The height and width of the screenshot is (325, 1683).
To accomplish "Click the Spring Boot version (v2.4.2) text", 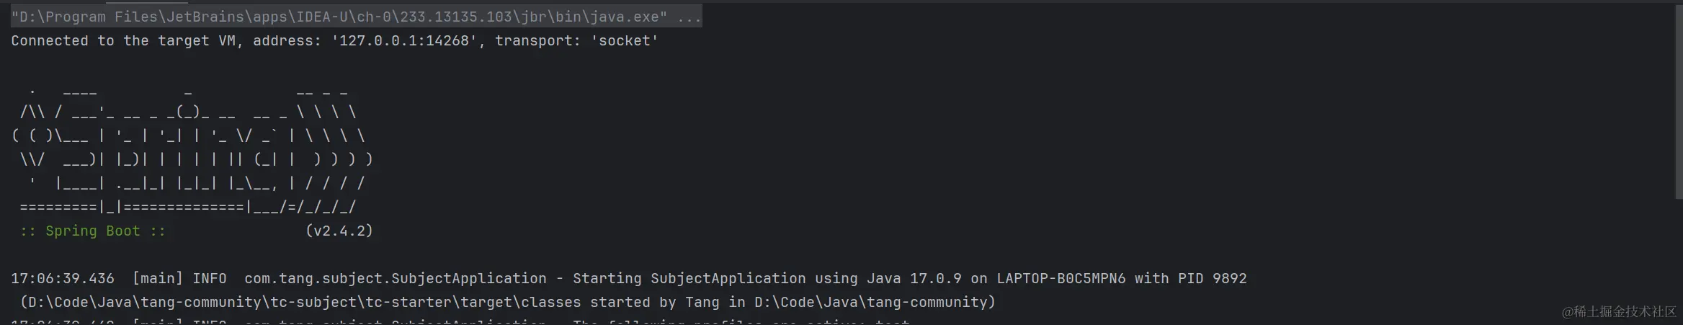I will [339, 231].
